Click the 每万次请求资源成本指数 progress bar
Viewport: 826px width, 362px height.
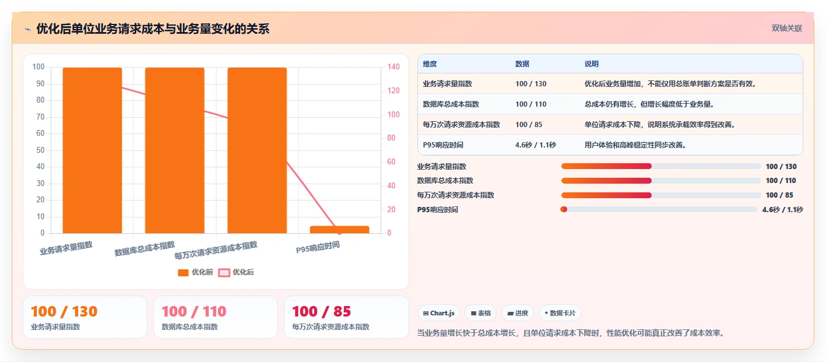tap(661, 195)
